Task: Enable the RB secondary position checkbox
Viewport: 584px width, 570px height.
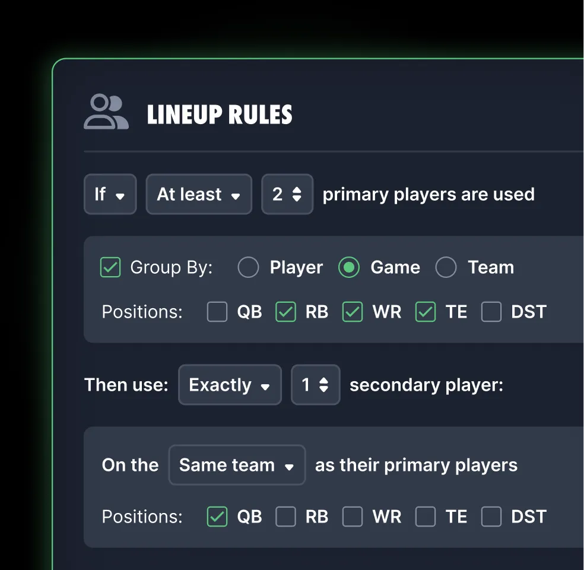Action: point(285,517)
